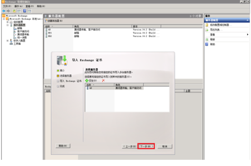251x166 pixels.
Task: Collapse the 服务器配置 tree node
Action: coord(8,25)
